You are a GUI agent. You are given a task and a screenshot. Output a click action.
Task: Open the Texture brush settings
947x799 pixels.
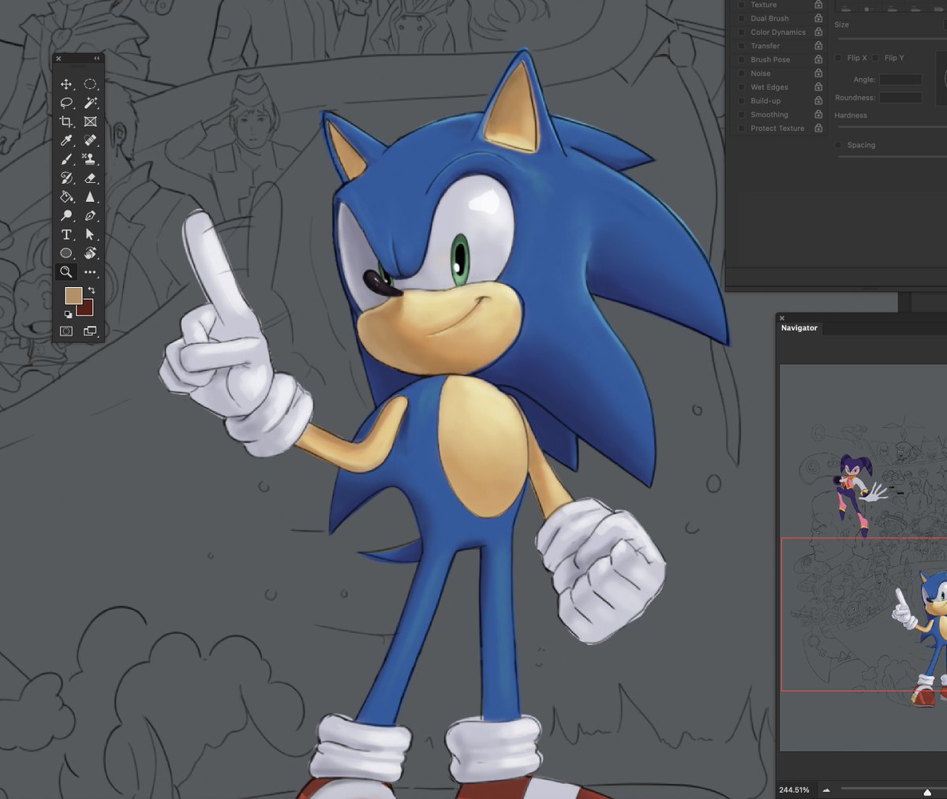click(763, 5)
